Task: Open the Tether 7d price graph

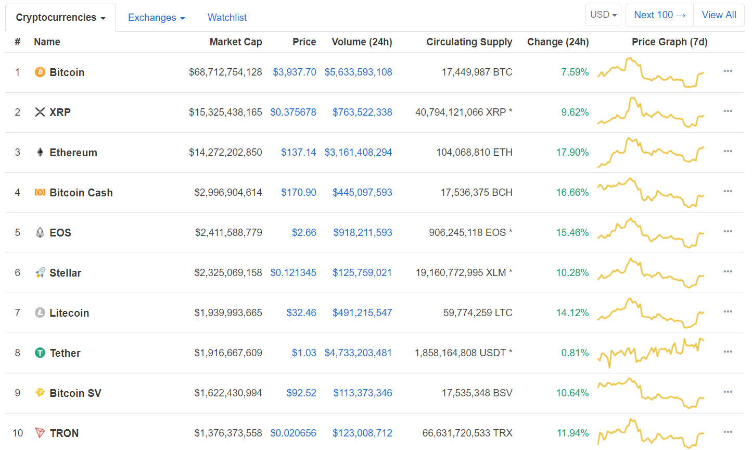Action: (651, 353)
